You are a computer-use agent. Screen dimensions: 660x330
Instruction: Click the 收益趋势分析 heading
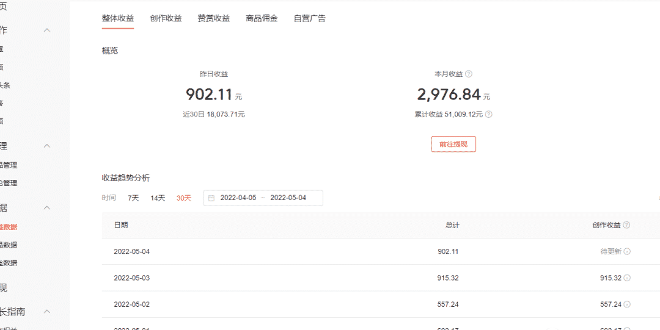126,178
